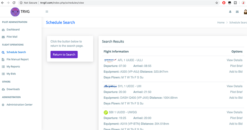Open File Manual Report page
The height and width of the screenshot is (130, 247).
[18, 59]
